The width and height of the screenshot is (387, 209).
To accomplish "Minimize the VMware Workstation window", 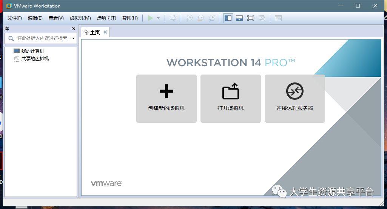I will coord(341,6).
